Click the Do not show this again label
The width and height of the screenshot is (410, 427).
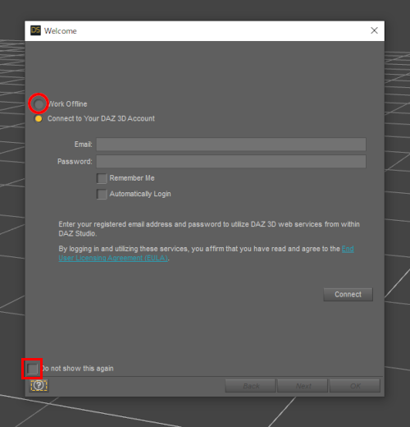click(77, 369)
